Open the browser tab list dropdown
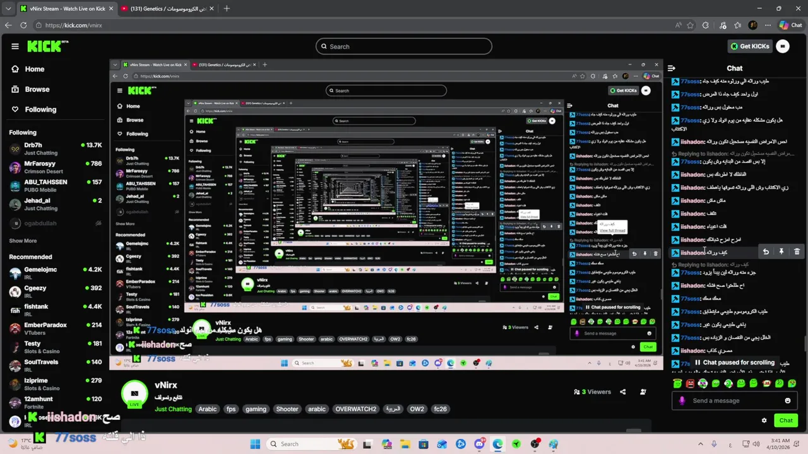This screenshot has height=454, width=808. click(8, 9)
